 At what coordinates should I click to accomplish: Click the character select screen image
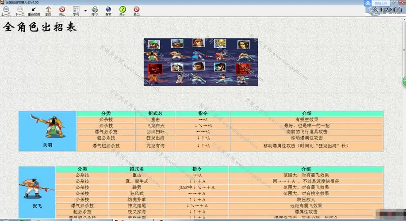pyautogui.click(x=201, y=62)
